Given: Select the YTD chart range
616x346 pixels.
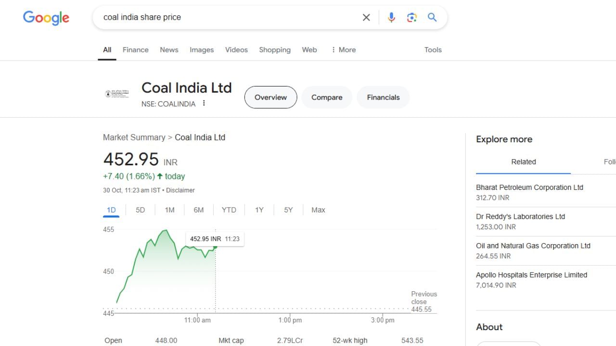Looking at the screenshot, I should [x=229, y=210].
